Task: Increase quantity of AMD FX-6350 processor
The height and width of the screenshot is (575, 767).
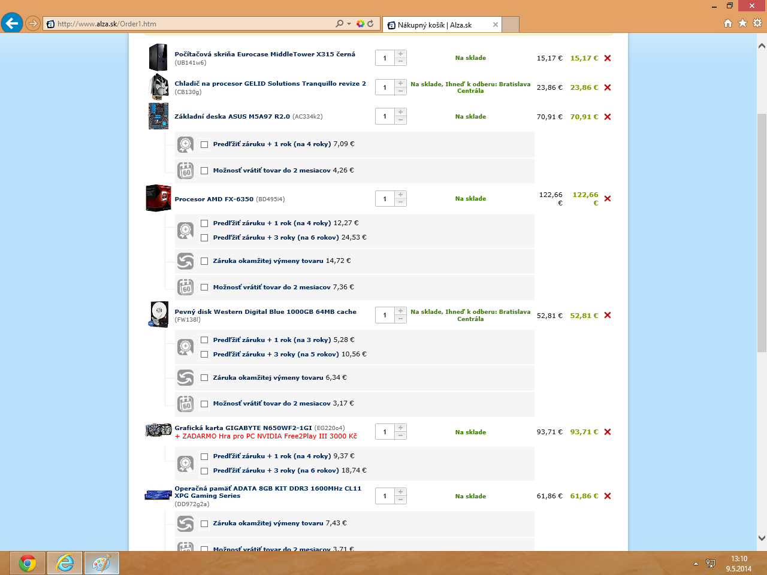Action: [401, 195]
